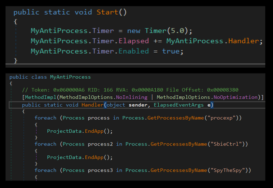Image resolution: width=273 pixels, height=188 pixels.
Task: Click the 5.0 interval value
Action: point(177,31)
